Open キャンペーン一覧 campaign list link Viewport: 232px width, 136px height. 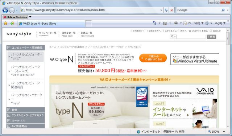47,34
